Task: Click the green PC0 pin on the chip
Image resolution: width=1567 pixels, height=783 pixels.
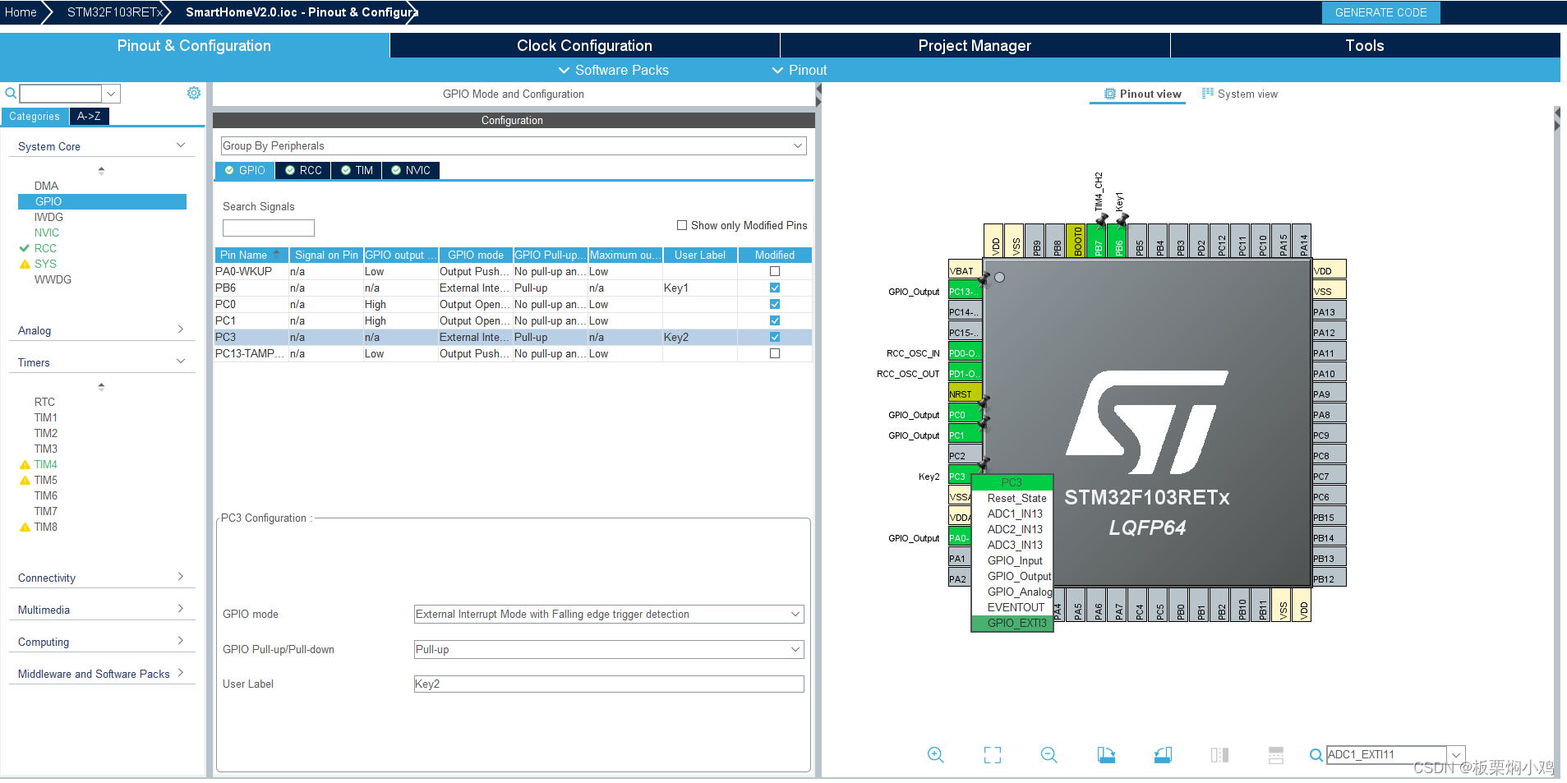Action: click(965, 414)
